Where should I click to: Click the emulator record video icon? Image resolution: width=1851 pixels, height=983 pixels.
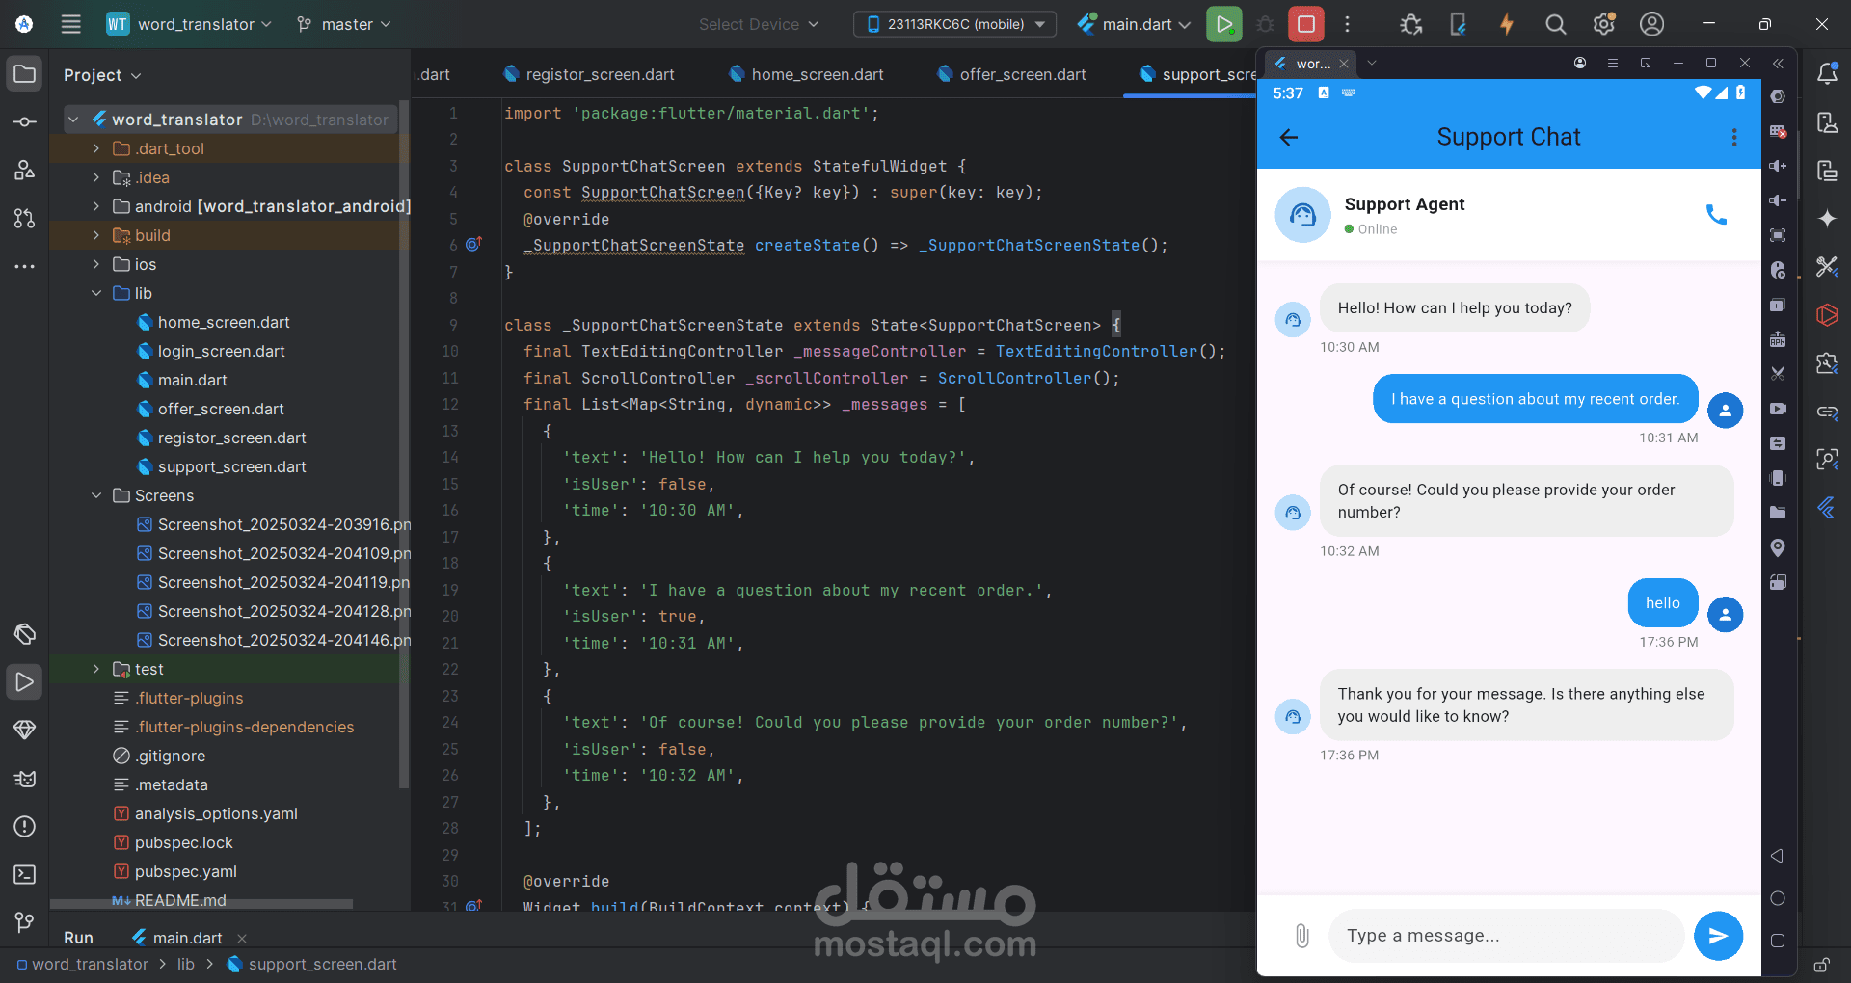(1779, 409)
